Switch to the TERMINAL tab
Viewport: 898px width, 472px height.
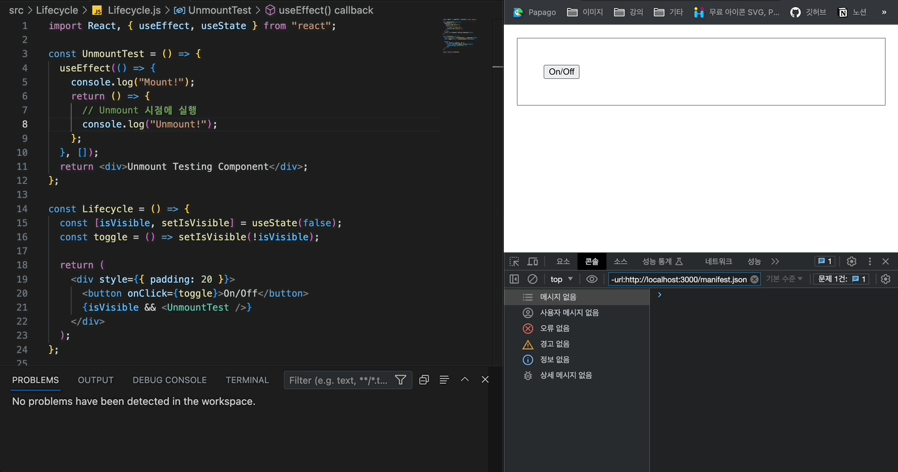coord(247,380)
